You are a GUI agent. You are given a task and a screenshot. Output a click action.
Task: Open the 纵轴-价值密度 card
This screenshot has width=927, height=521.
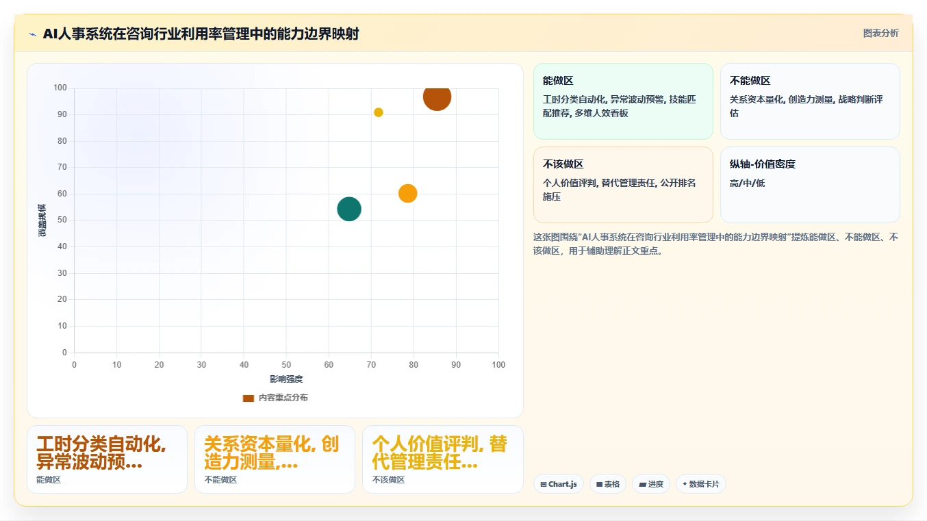(x=810, y=185)
